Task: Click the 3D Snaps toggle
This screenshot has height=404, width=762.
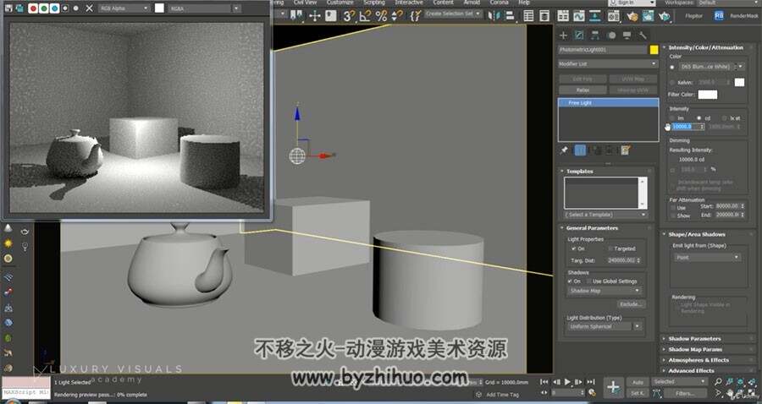Action: click(x=349, y=16)
